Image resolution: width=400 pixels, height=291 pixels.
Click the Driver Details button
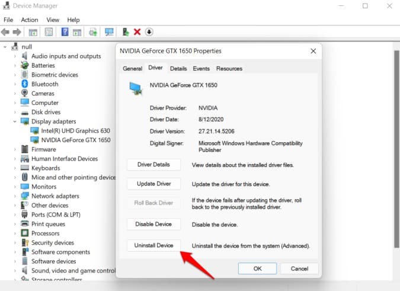(153, 165)
